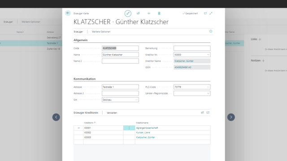
Task: Click Name 2 column header in background list
Action: coord(20,32)
